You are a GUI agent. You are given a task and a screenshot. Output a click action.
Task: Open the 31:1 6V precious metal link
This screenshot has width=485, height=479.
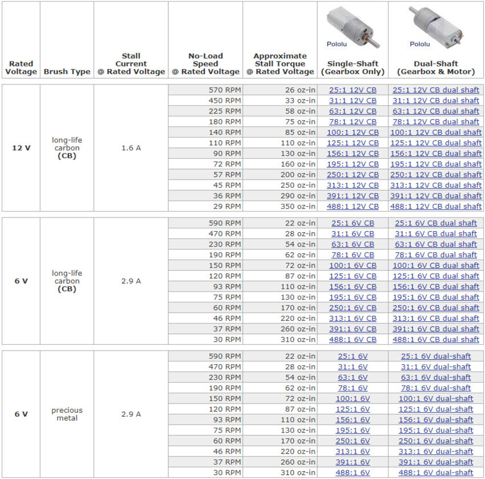(353, 367)
